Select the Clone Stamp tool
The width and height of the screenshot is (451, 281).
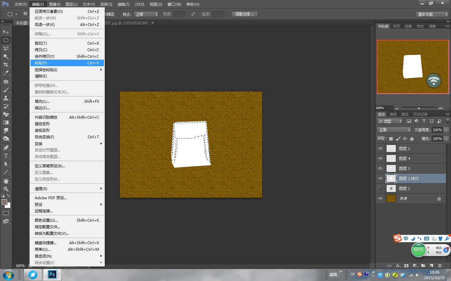6,97
